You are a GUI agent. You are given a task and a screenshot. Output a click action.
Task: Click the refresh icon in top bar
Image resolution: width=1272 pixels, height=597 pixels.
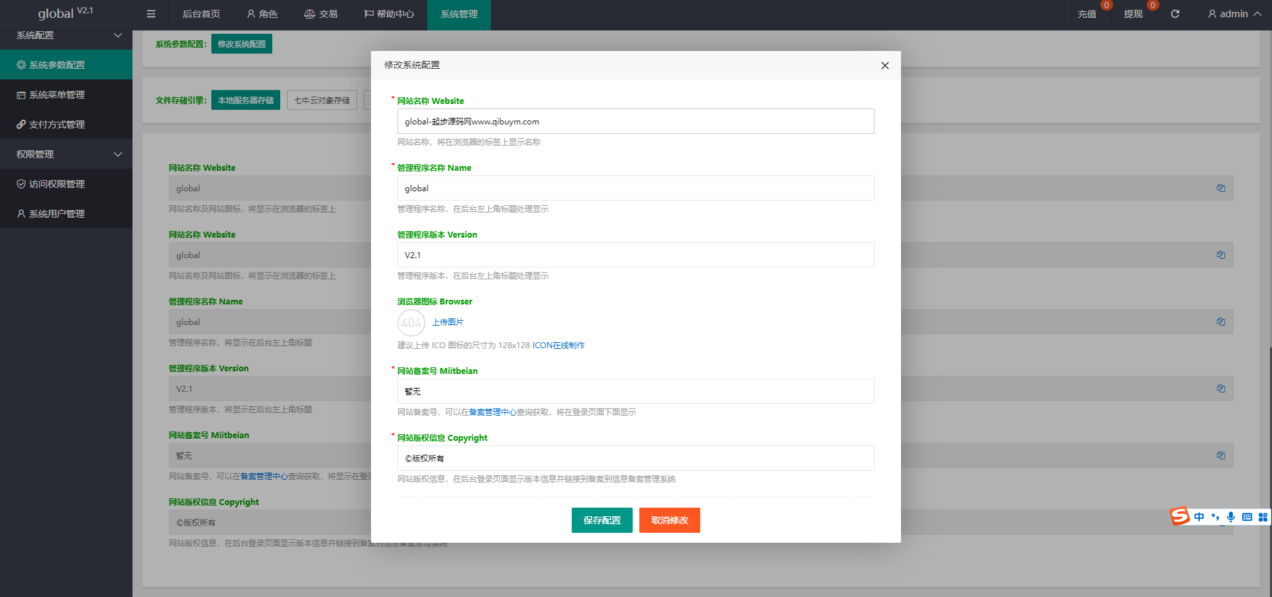[1175, 14]
